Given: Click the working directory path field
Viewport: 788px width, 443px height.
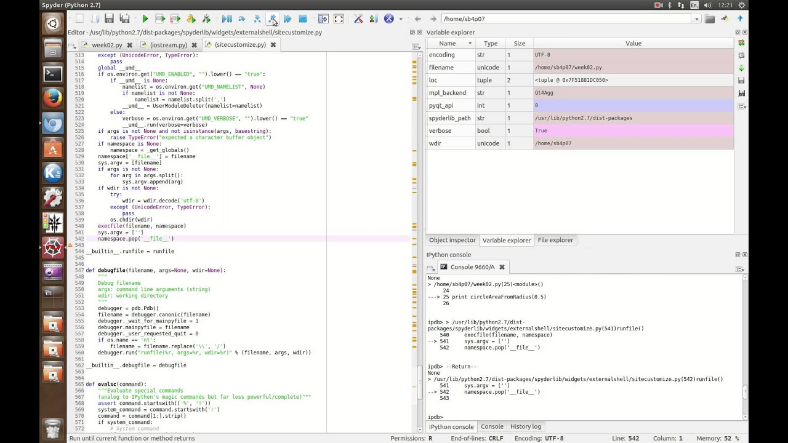Looking at the screenshot, I should pyautogui.click(x=566, y=19).
